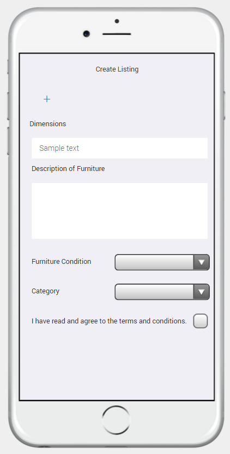This screenshot has height=454, width=230.
Task: Click the Furniture Condition label
Action: tap(61, 262)
